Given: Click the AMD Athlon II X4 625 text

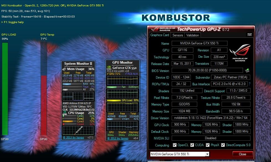Looking at the screenshot, I should (x=77, y=103).
